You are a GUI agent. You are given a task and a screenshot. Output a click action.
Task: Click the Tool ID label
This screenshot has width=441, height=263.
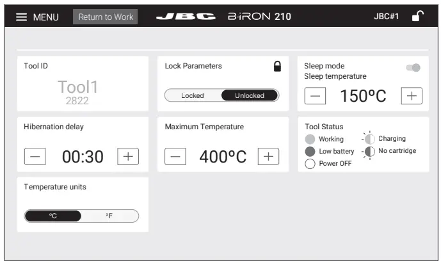[x=36, y=66]
